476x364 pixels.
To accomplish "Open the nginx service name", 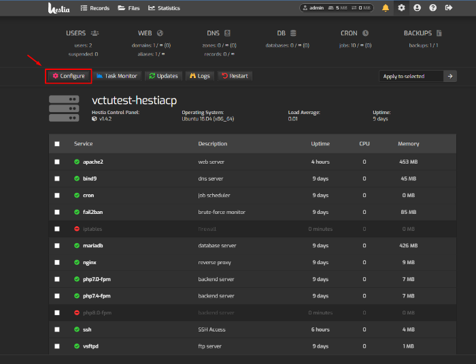I will pyautogui.click(x=90, y=262).
